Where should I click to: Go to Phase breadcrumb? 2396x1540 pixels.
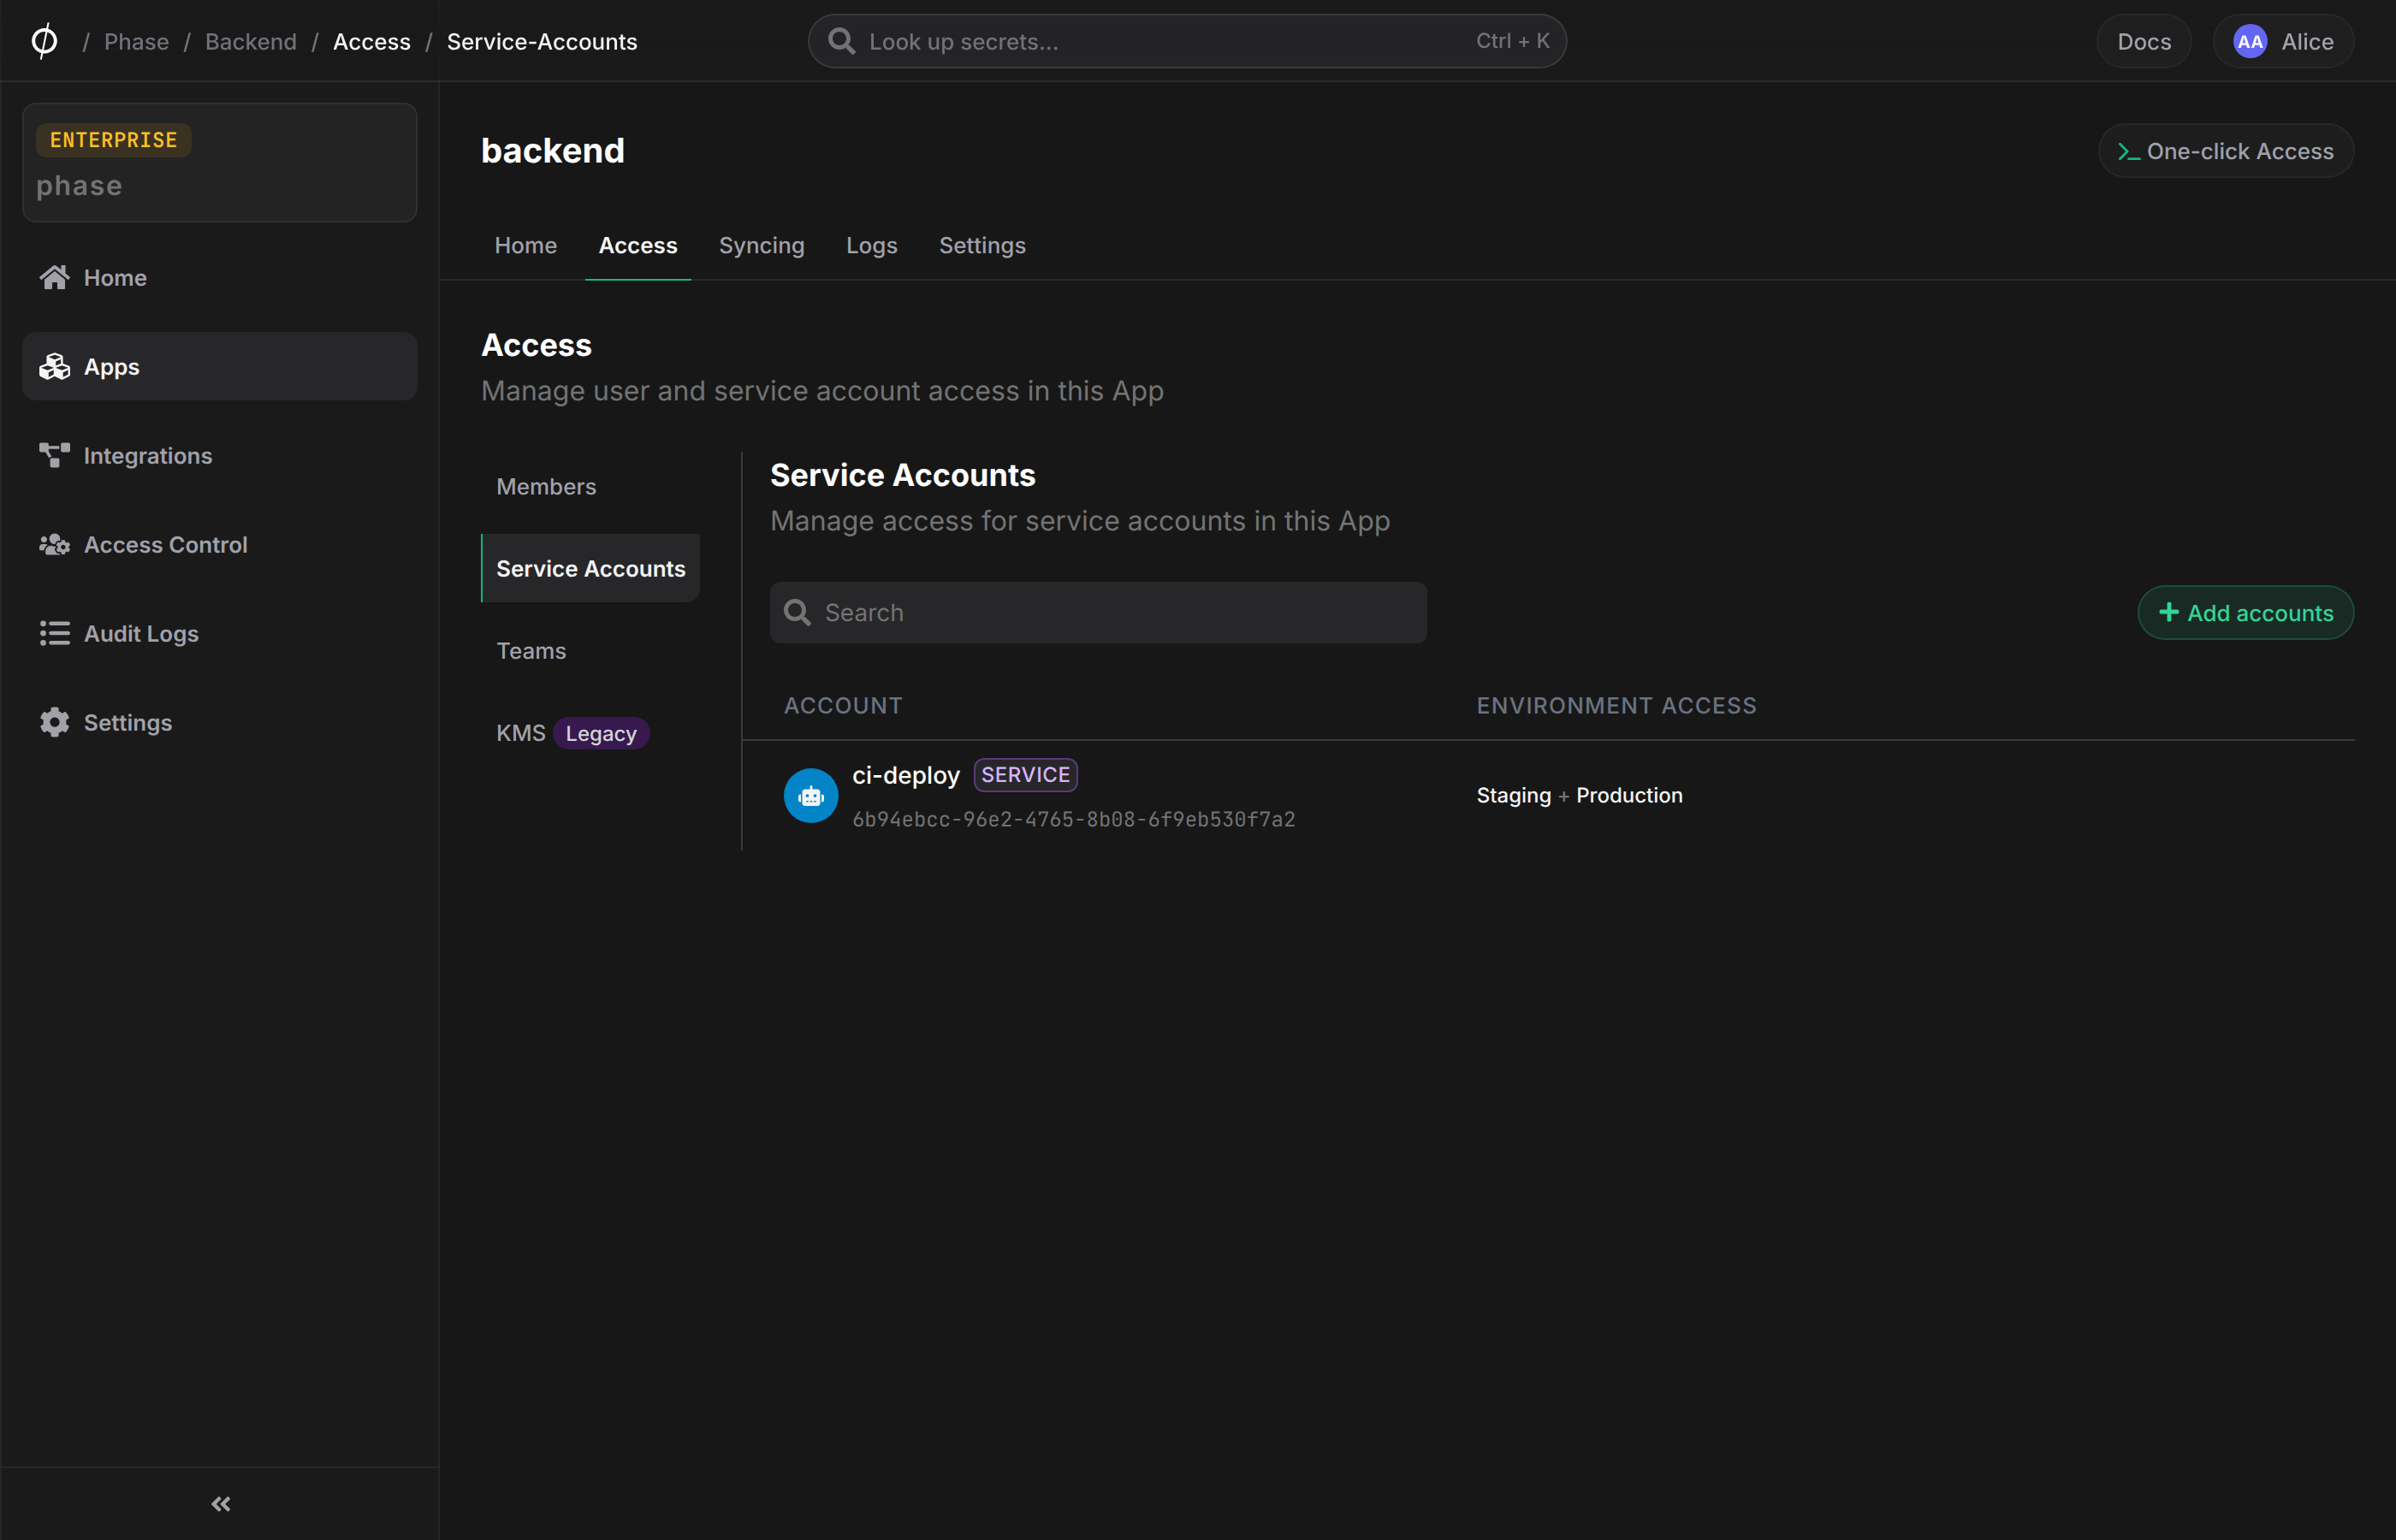click(136, 41)
